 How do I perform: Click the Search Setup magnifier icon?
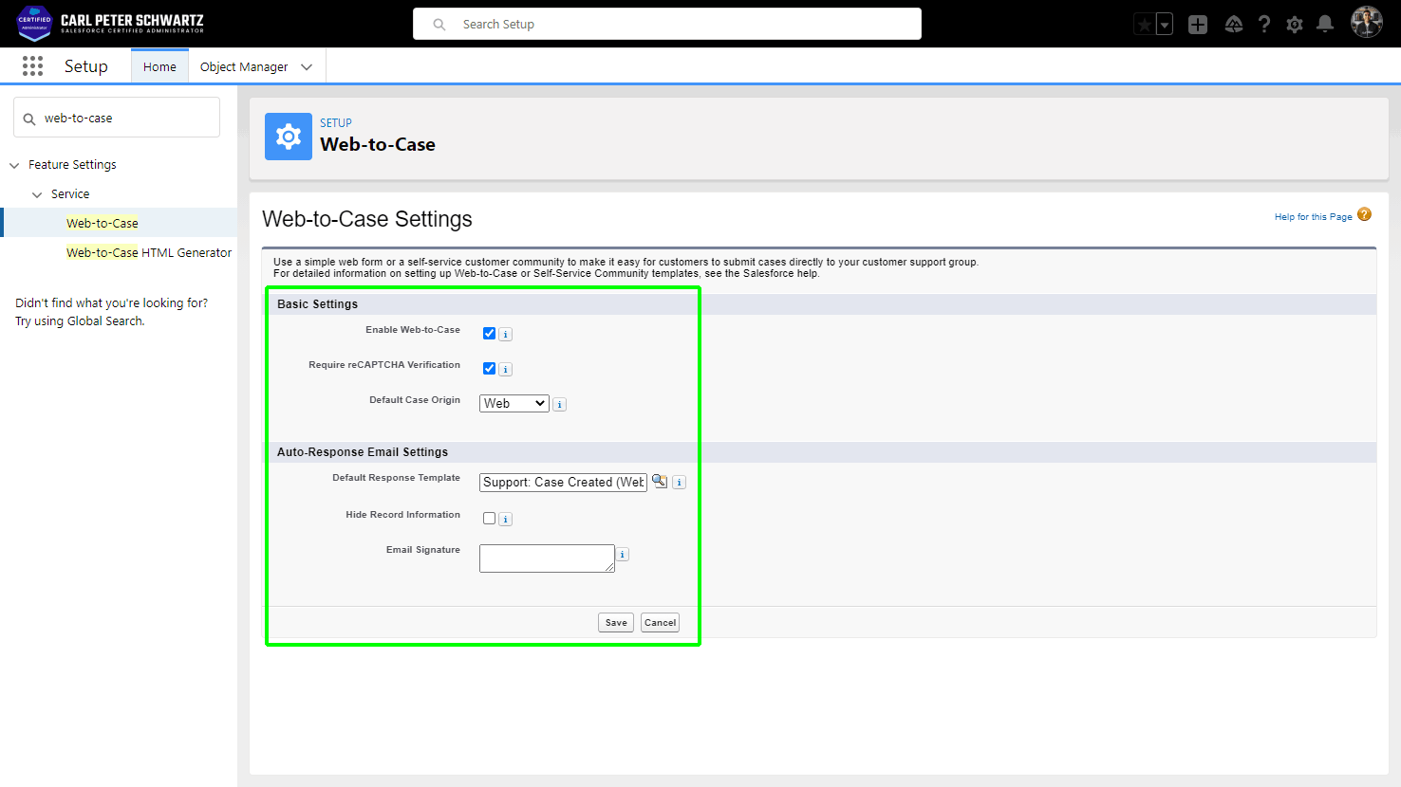point(439,25)
